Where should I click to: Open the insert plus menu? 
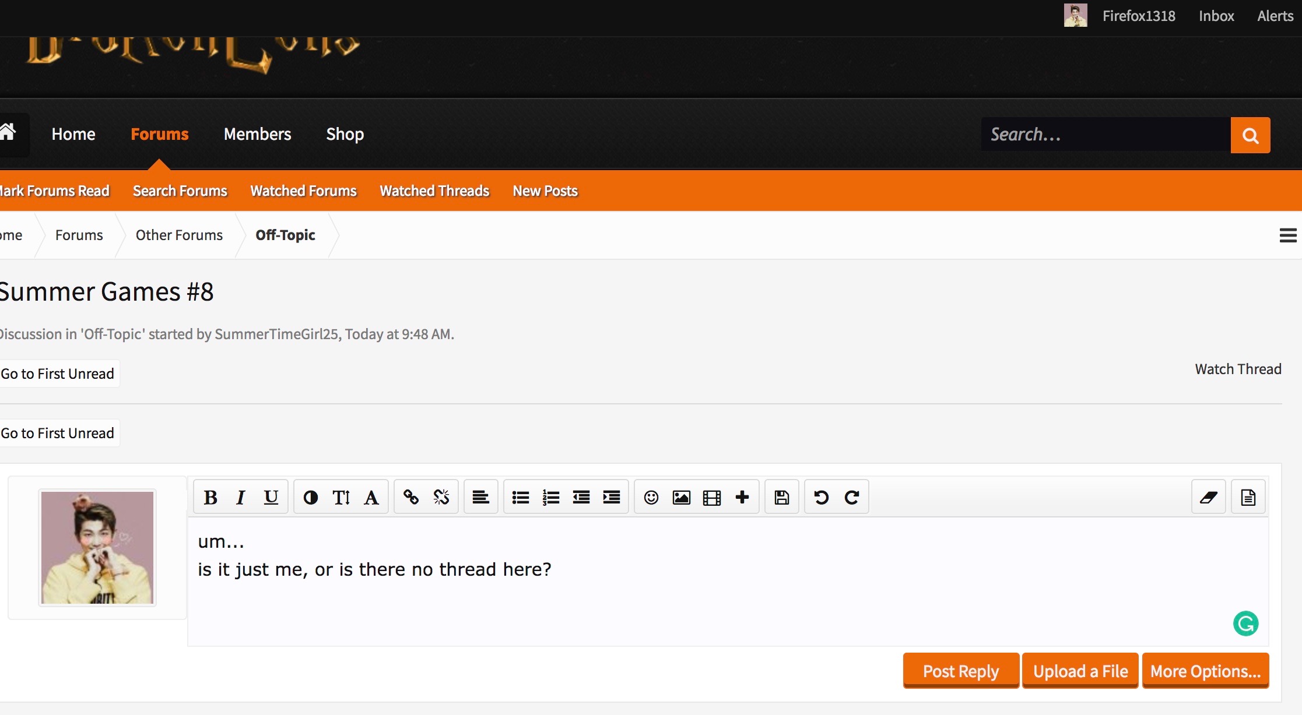coord(742,497)
